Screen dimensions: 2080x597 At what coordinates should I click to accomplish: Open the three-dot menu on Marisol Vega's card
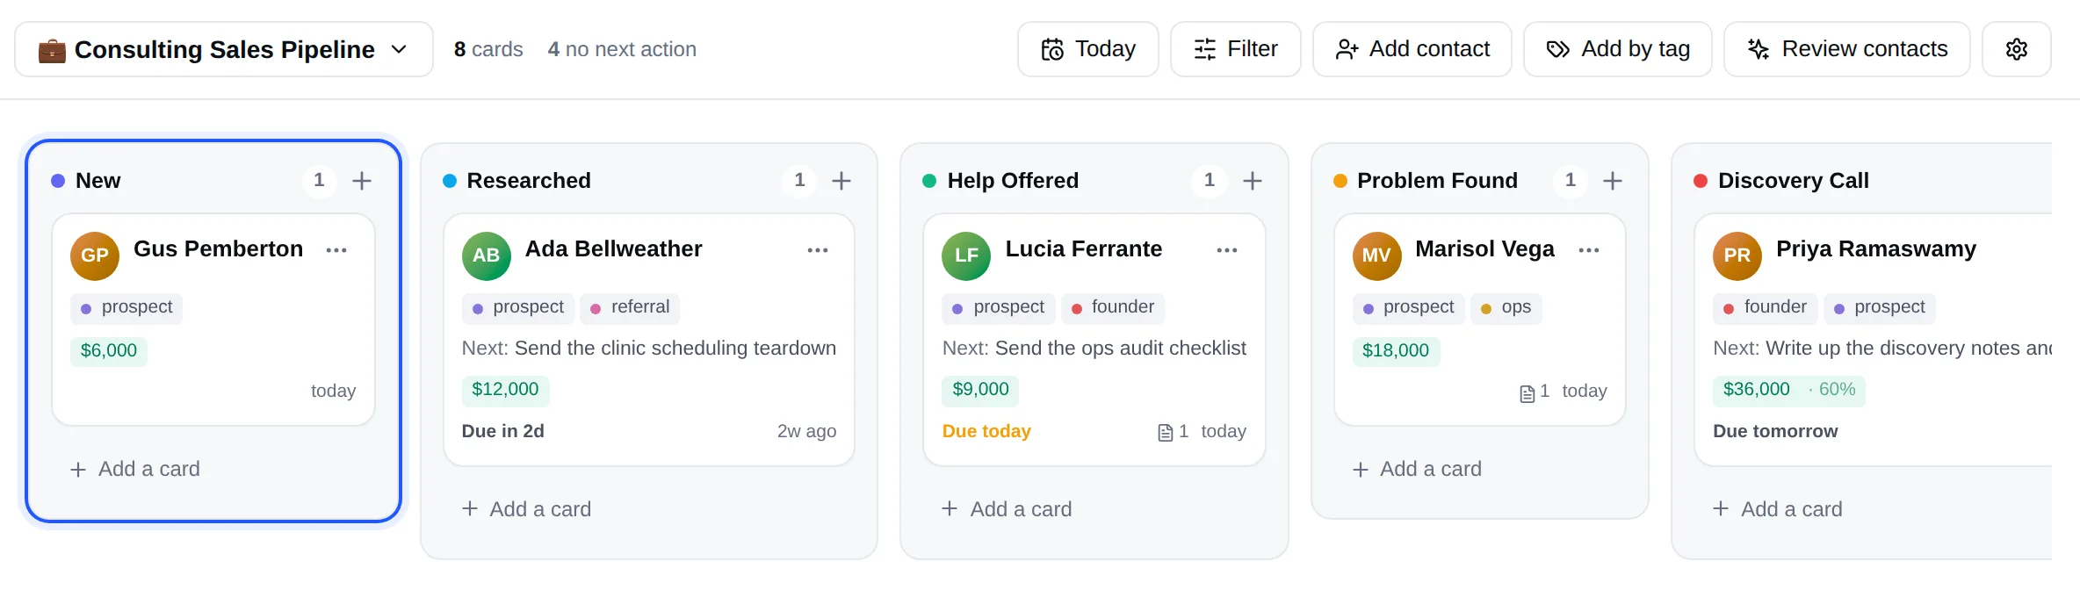(1589, 250)
